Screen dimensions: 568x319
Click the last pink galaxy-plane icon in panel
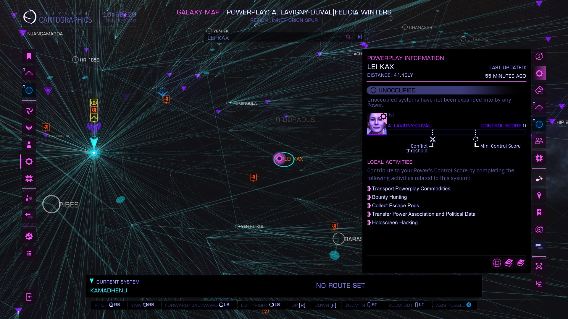520,263
